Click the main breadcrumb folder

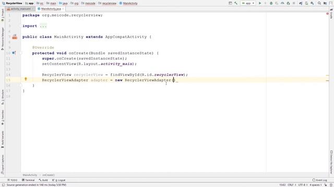pyautogui.click(x=51, y=3)
